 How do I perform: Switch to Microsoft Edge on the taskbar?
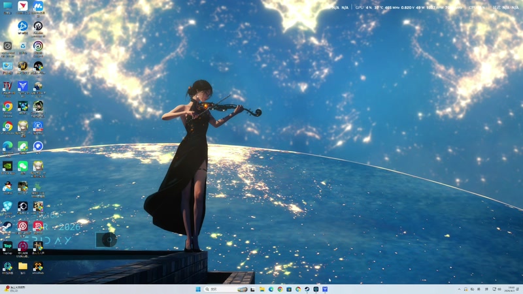[x=271, y=289]
